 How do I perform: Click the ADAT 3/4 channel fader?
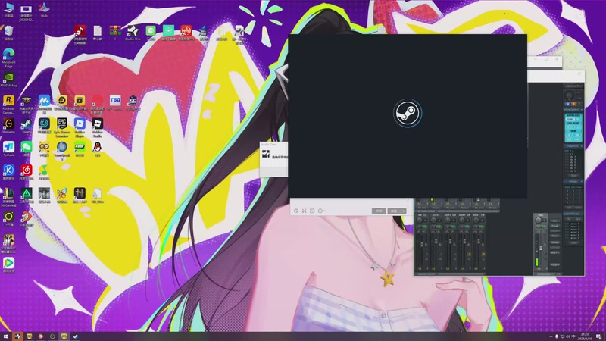tap(450, 242)
